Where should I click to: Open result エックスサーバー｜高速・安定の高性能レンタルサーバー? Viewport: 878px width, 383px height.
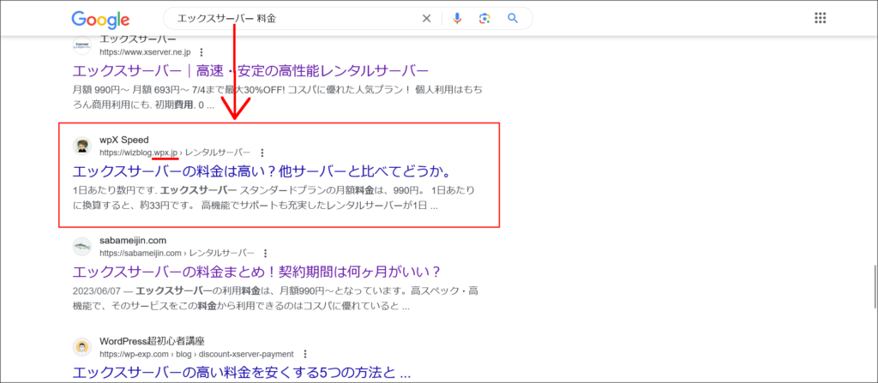click(x=251, y=71)
